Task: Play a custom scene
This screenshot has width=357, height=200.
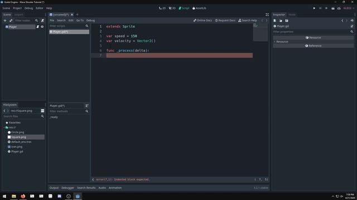Action: (x=339, y=8)
